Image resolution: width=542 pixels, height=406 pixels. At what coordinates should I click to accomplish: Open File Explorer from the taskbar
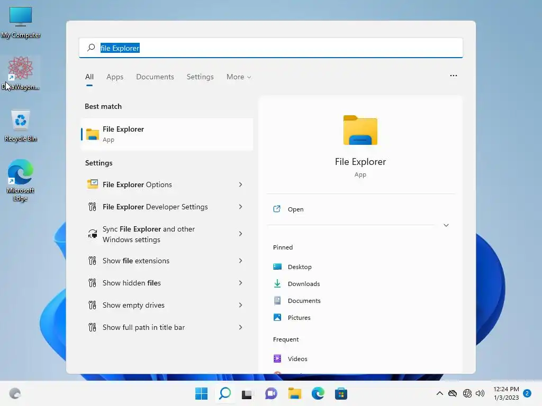point(294,393)
